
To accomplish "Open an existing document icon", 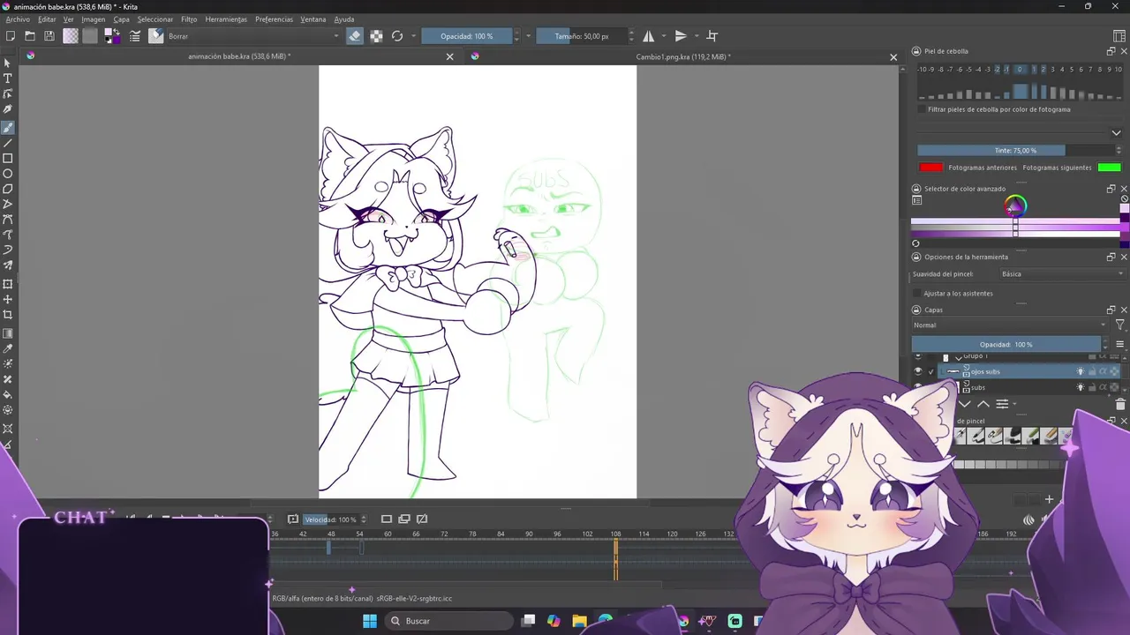I will click(30, 36).
